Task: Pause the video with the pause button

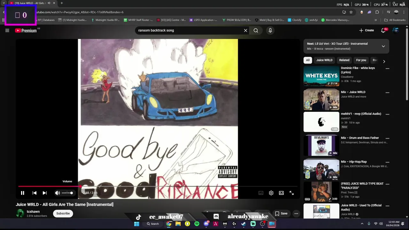Action: (x=22, y=193)
